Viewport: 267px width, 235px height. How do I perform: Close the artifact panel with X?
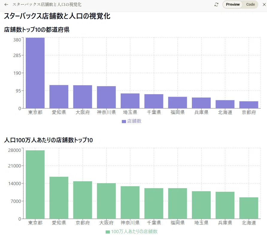point(264,5)
